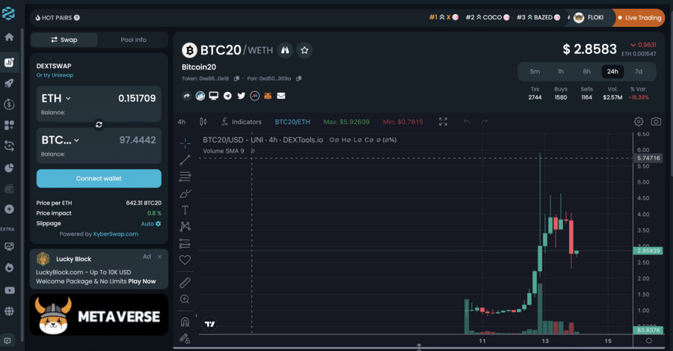Screen dimensions: 673x351
Task: Open the Telegram link icon
Action: 227,96
